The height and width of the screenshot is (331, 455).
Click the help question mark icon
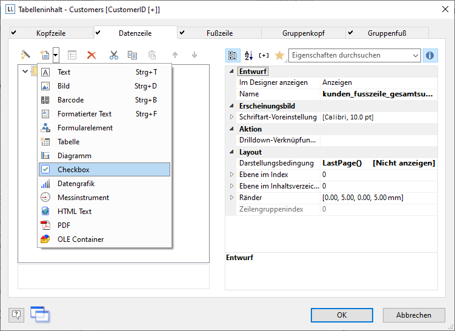pos(17,315)
